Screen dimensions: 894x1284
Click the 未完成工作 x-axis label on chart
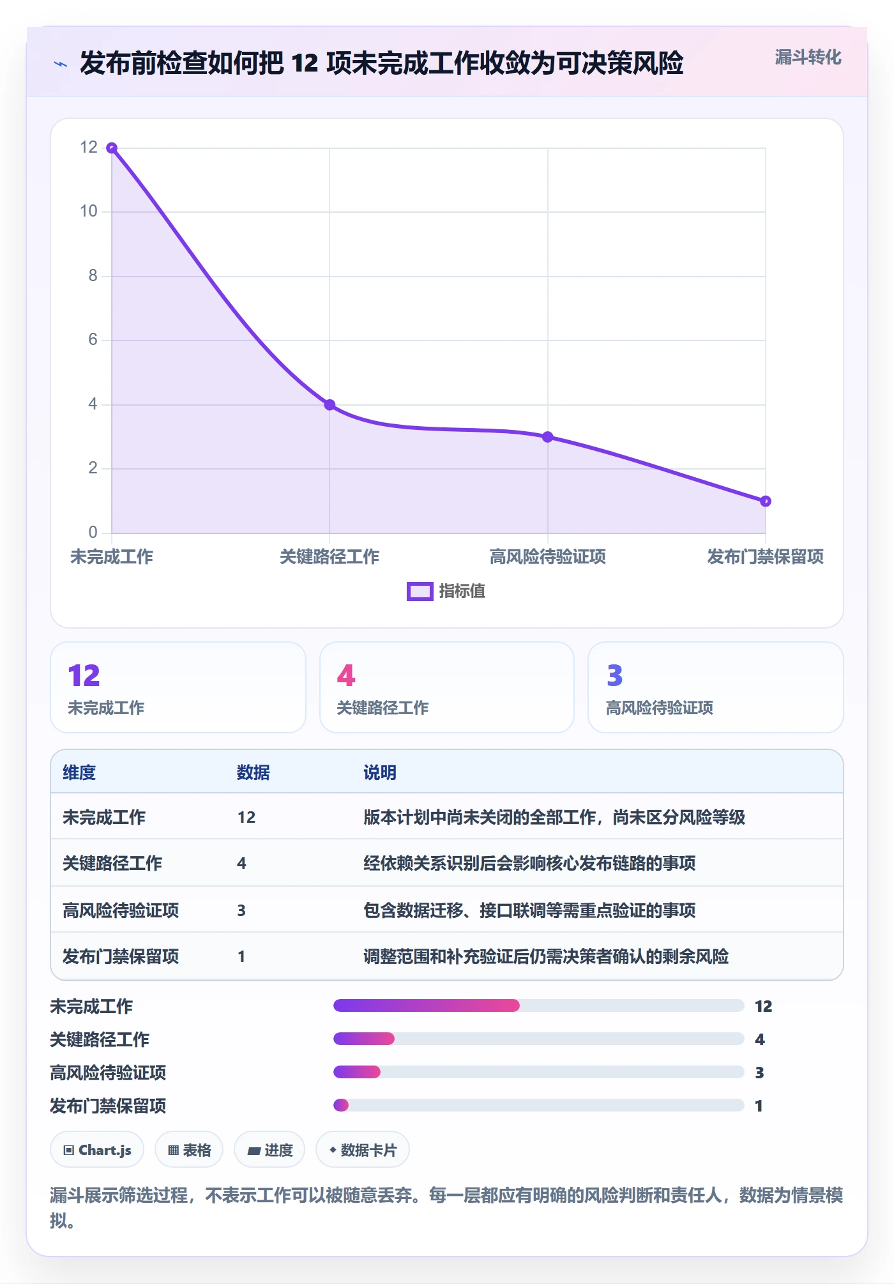(x=112, y=557)
